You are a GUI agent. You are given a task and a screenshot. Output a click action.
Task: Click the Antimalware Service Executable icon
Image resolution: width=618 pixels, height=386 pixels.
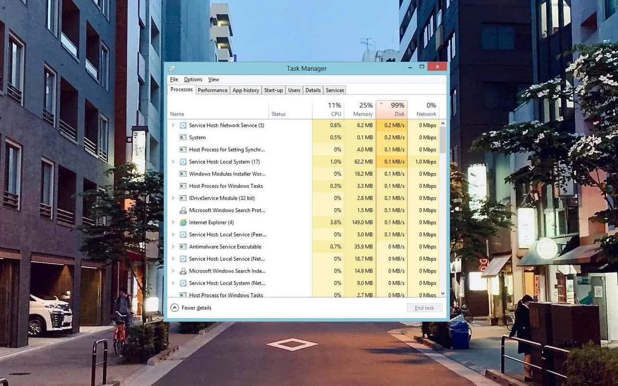pyautogui.click(x=183, y=247)
